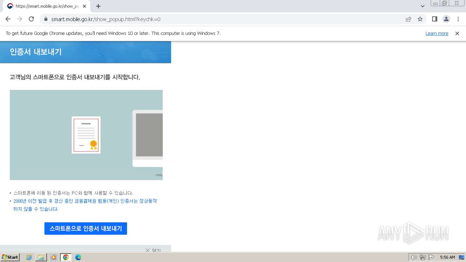Click 스마트폰에 이동 된 인증서 notice text

pyautogui.click(x=73, y=193)
